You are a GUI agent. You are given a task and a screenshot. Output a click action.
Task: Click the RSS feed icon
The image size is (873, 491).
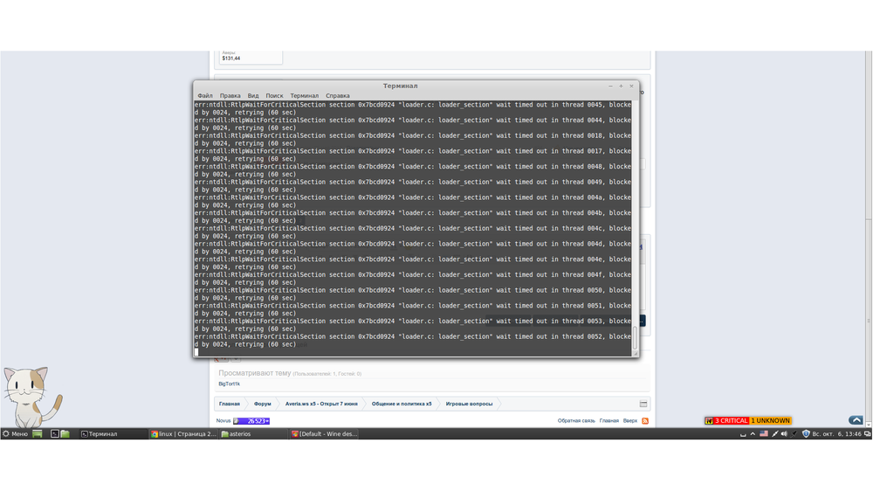tap(645, 421)
